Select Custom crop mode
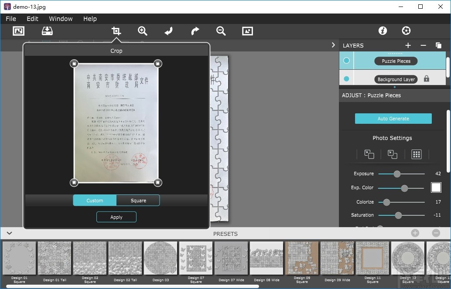This screenshot has width=451, height=289. click(95, 201)
